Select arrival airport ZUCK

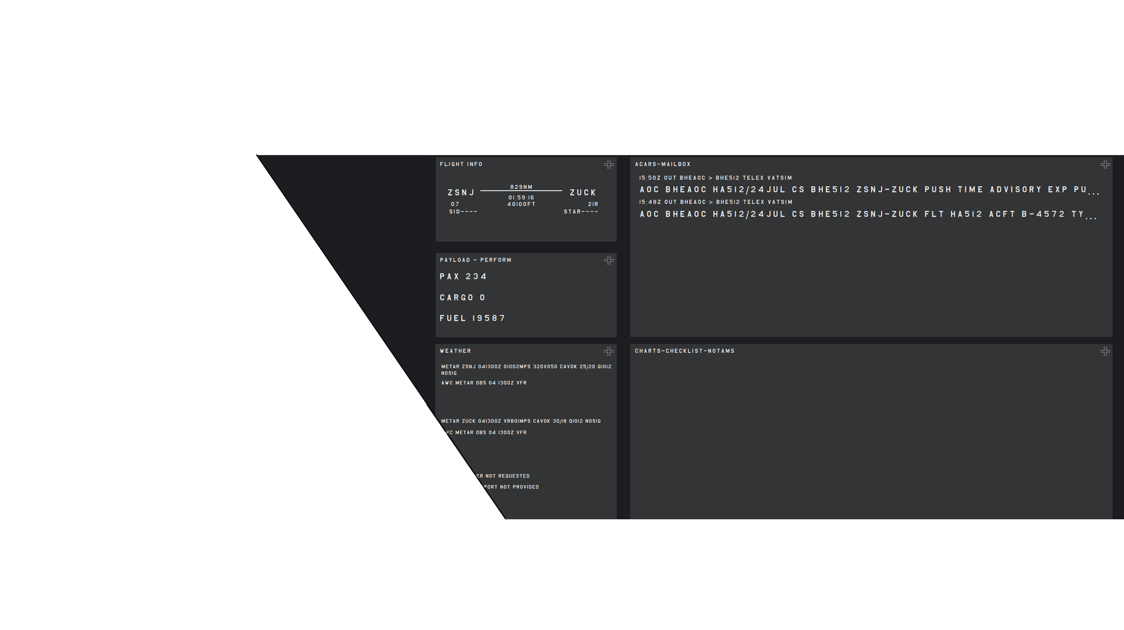(583, 192)
